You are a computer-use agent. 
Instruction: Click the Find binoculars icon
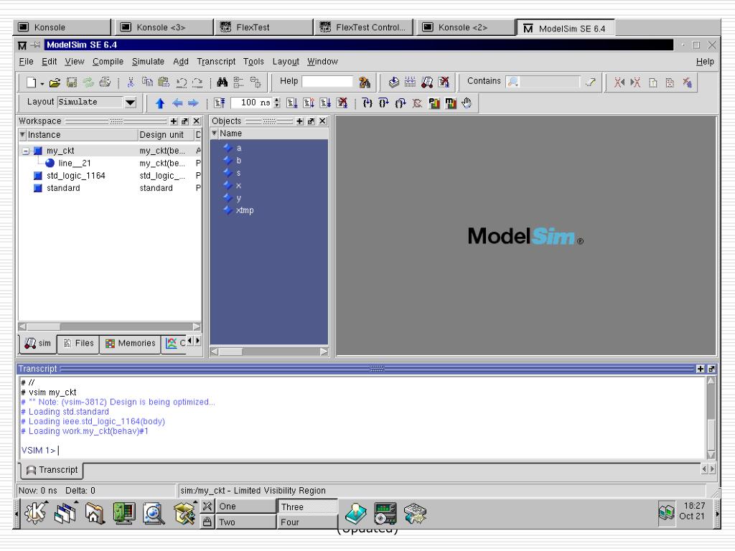223,83
